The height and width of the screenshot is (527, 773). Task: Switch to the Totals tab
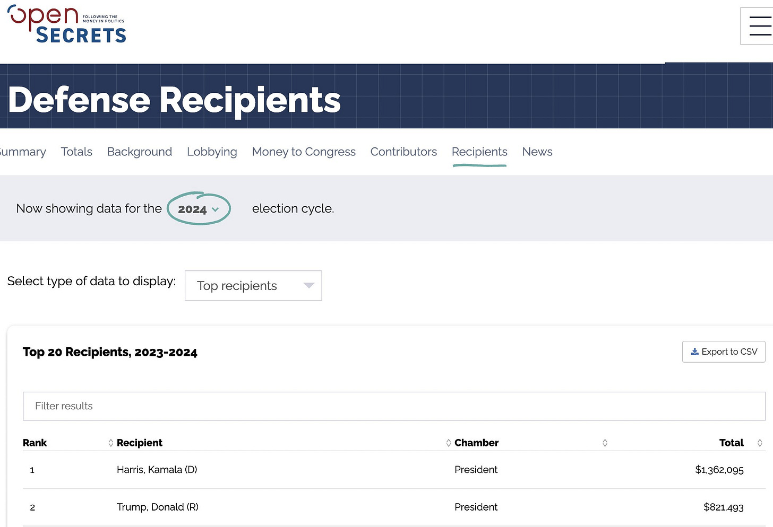(76, 152)
